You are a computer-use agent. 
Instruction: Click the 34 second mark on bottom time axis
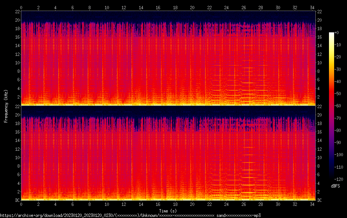(312, 204)
